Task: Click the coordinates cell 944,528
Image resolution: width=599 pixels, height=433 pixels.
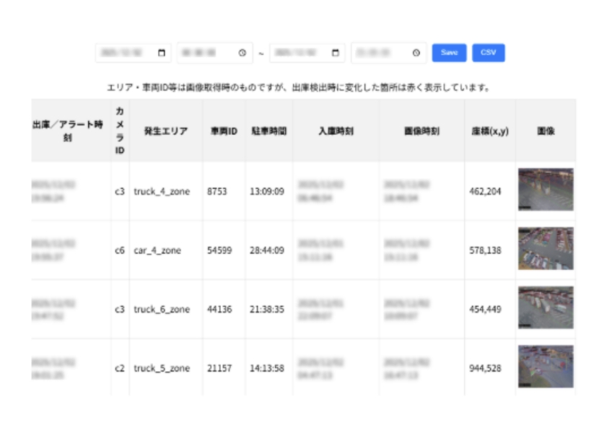Action: pyautogui.click(x=481, y=369)
